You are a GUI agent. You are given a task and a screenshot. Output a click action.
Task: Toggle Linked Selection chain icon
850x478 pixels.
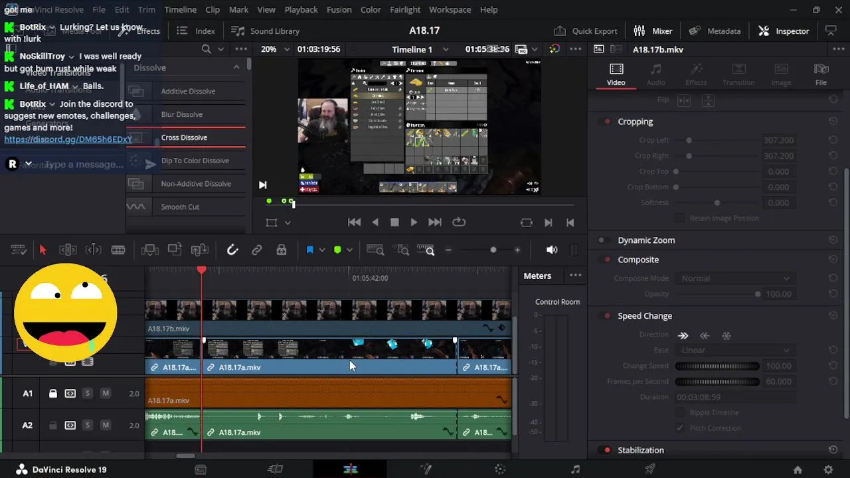(x=256, y=250)
